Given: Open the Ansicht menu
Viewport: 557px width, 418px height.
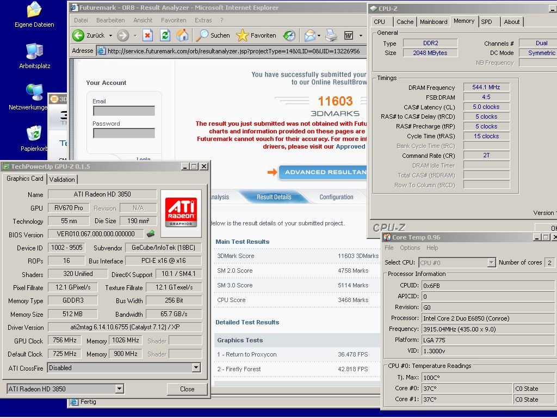Looking at the screenshot, I should [143, 20].
